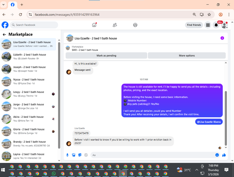Viewport: 234px width, 177px height.
Task: Click Mark as pending
Action: [x=106, y=55]
